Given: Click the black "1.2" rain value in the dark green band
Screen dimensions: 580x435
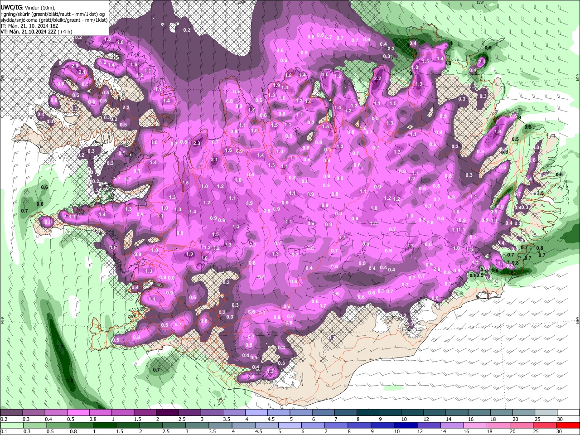Looking at the screenshot, I should (70, 381).
